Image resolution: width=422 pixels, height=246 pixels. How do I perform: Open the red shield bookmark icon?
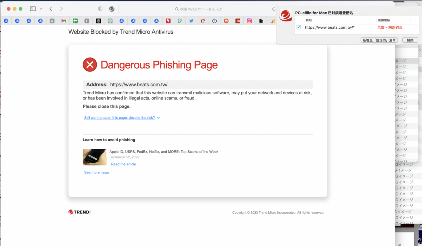coord(203,21)
